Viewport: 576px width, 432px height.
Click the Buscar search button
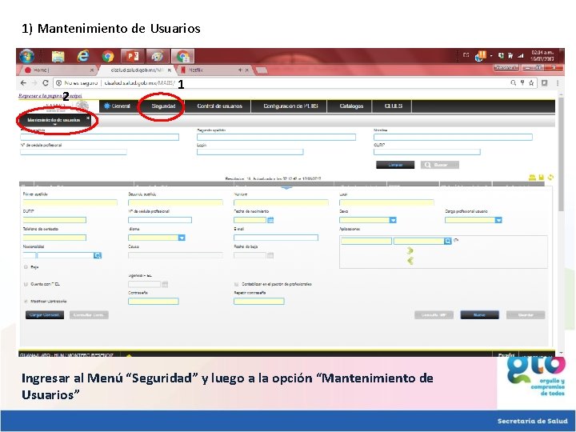click(439, 165)
